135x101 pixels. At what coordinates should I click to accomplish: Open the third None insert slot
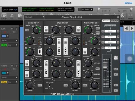point(110,42)
